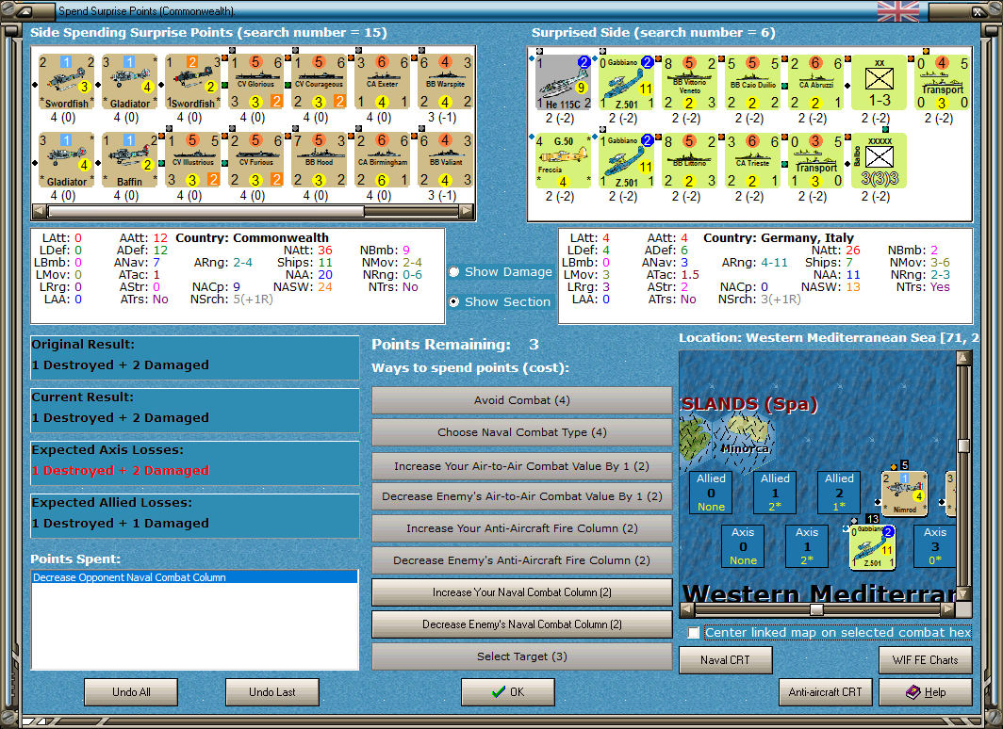The height and width of the screenshot is (729, 1003).
Task: Click the map's vertical scrollbar handle
Action: [x=963, y=445]
